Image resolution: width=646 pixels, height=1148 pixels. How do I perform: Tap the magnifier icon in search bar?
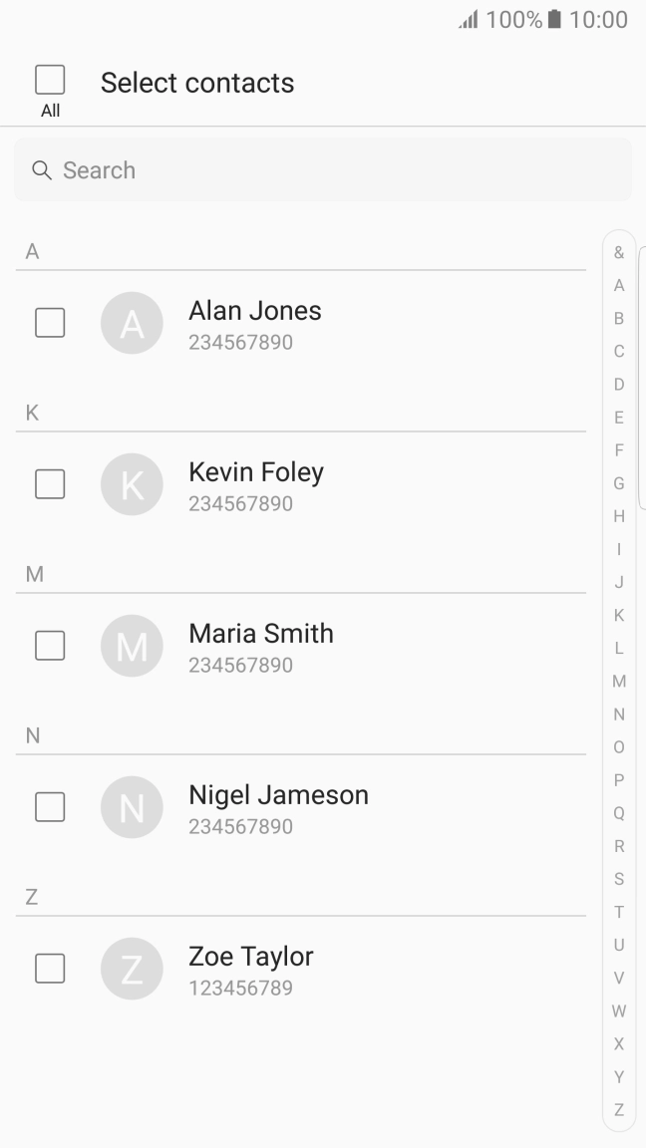pyautogui.click(x=42, y=170)
